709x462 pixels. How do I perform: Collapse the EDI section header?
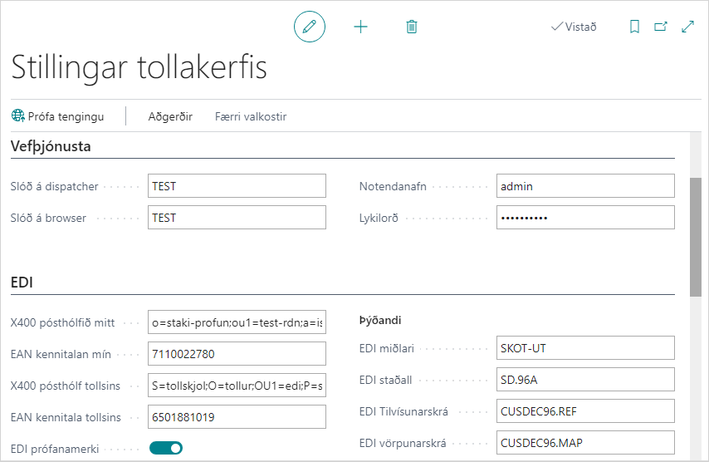tap(22, 283)
